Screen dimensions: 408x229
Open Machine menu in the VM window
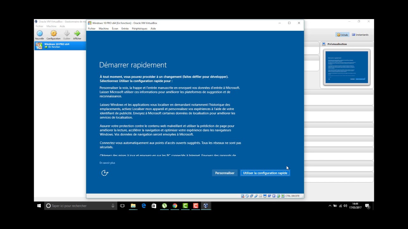(104, 29)
